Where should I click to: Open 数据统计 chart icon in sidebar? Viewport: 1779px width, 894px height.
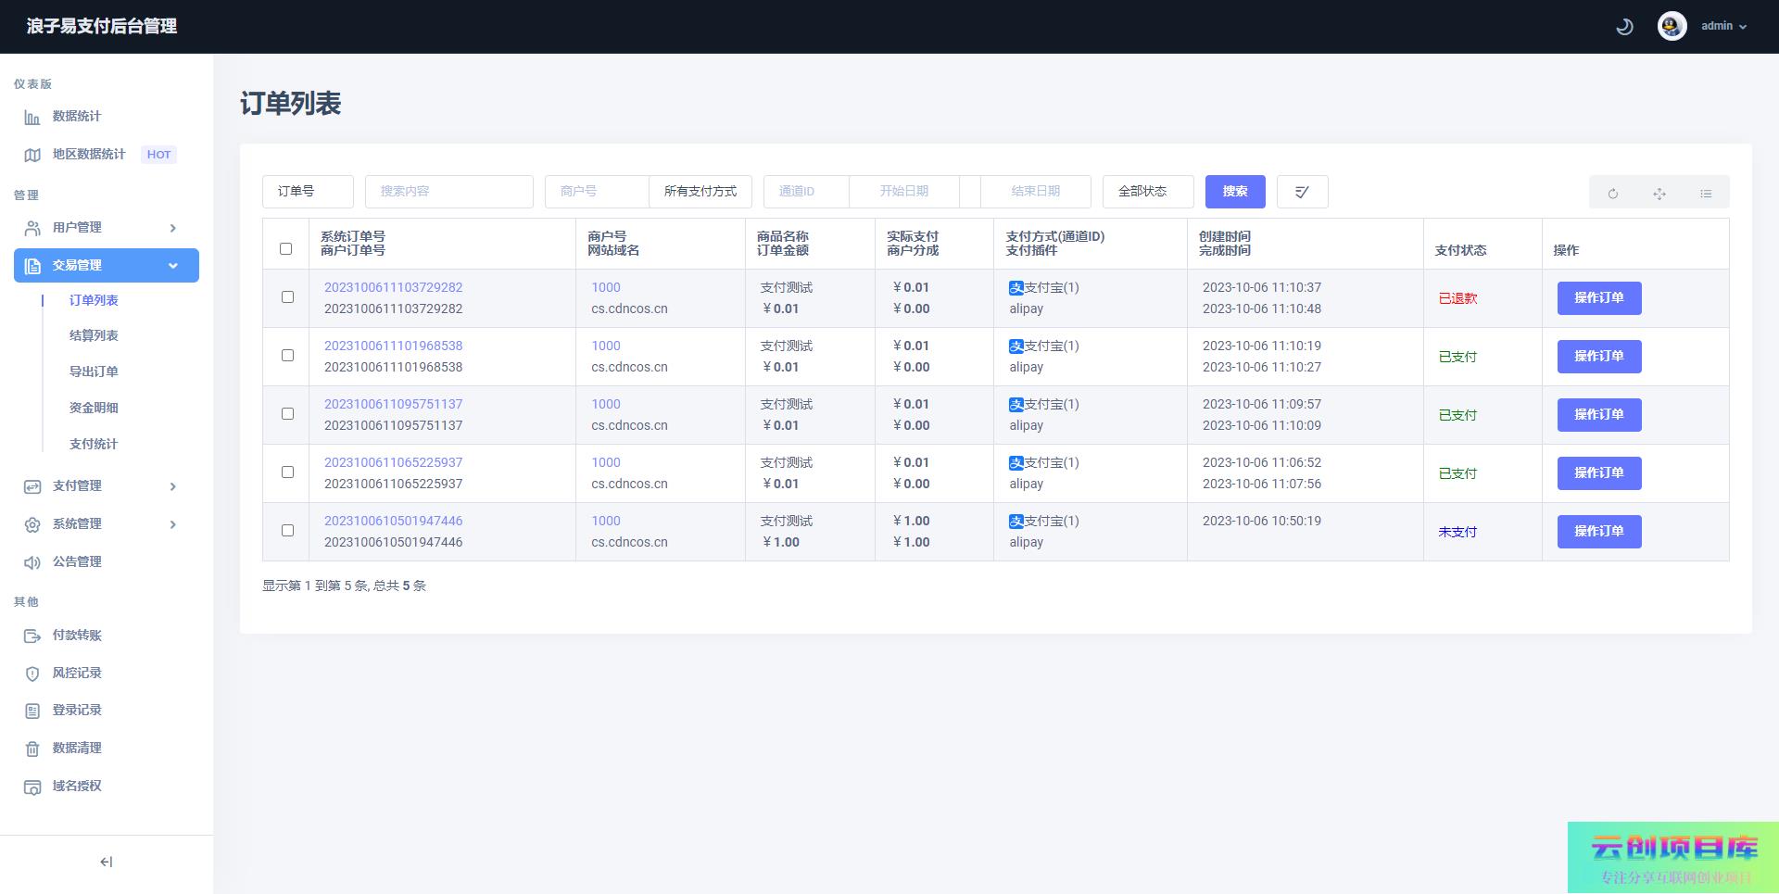[x=32, y=117]
